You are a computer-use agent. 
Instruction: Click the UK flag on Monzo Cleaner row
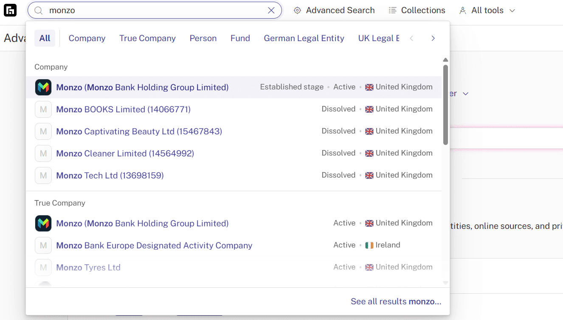tap(369, 153)
